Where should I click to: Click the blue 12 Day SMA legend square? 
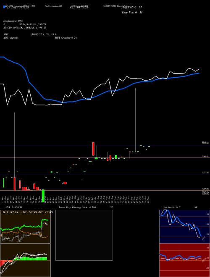(x=4, y=7)
